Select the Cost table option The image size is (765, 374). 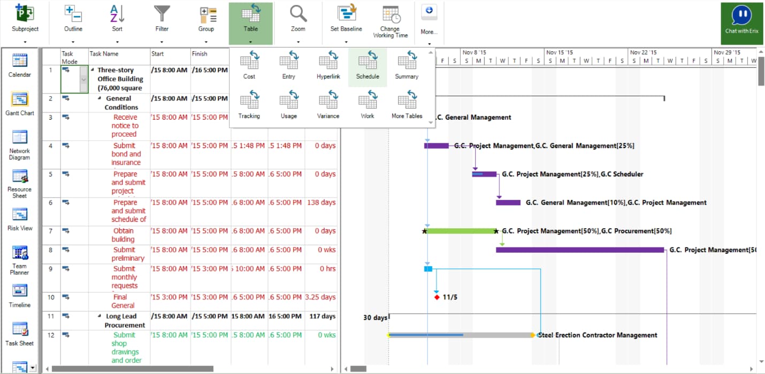pyautogui.click(x=249, y=65)
